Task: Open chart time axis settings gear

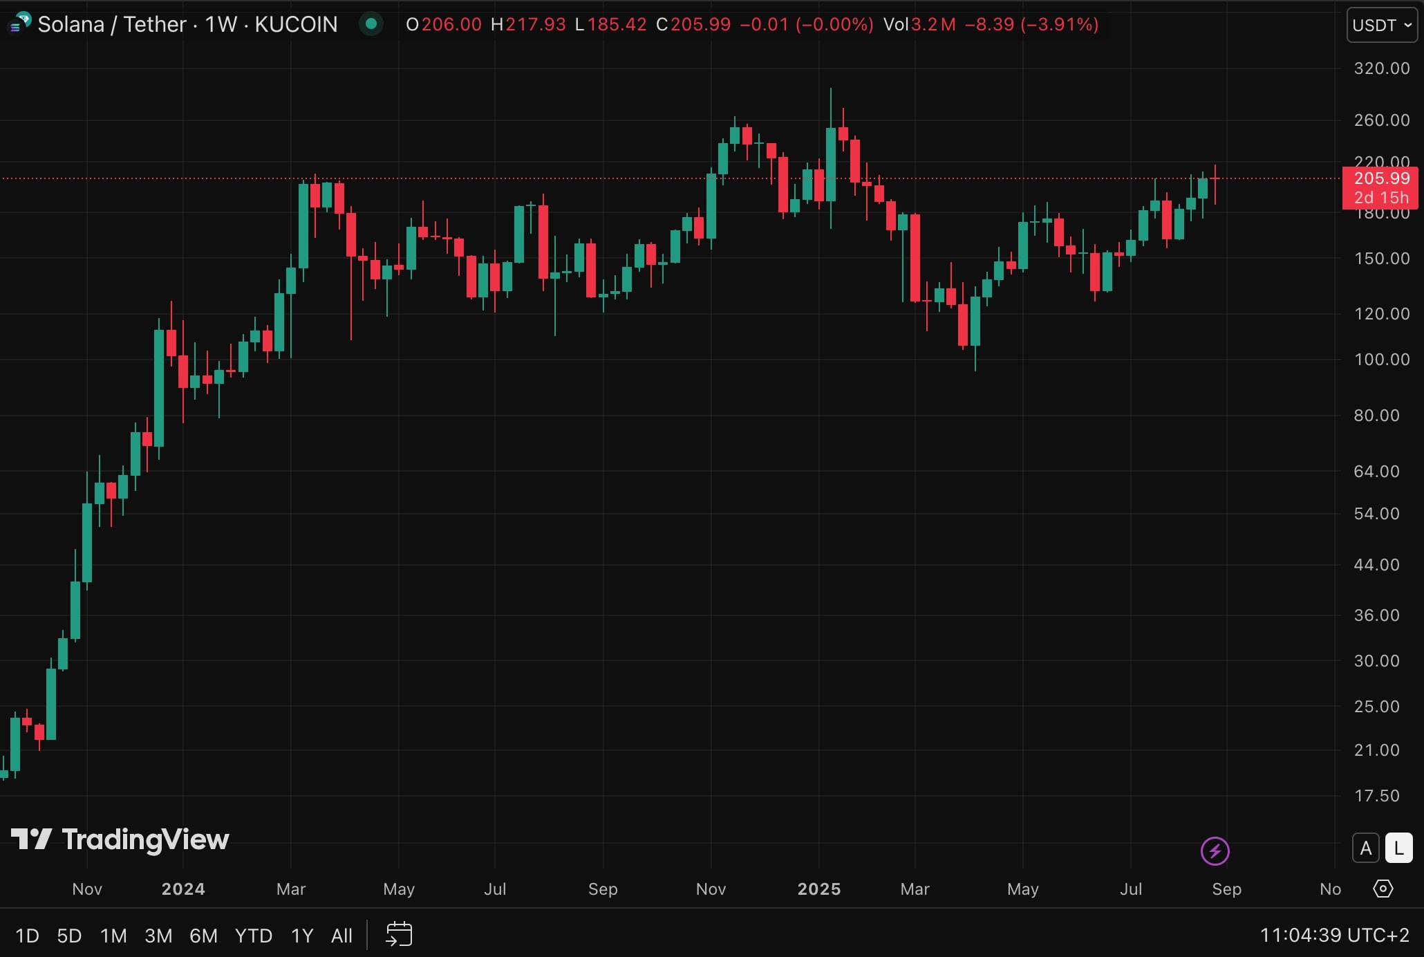Action: [1383, 889]
